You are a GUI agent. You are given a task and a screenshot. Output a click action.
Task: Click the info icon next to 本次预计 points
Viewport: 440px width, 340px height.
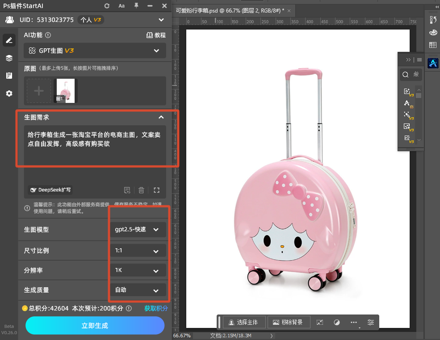tap(129, 308)
